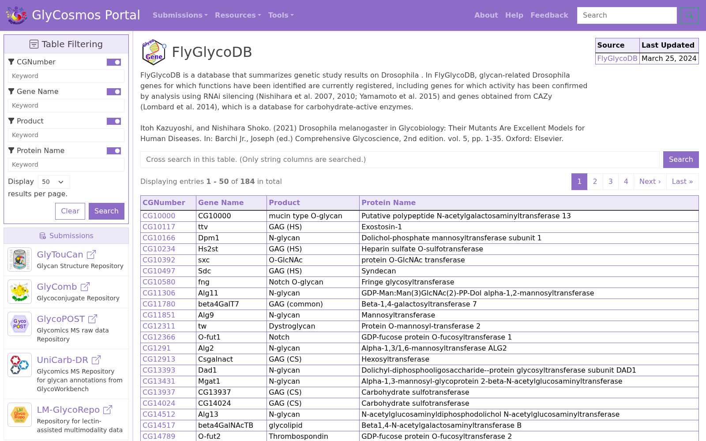Jump to the Last page
Image resolution: width=706 pixels, height=441 pixels.
(682, 182)
